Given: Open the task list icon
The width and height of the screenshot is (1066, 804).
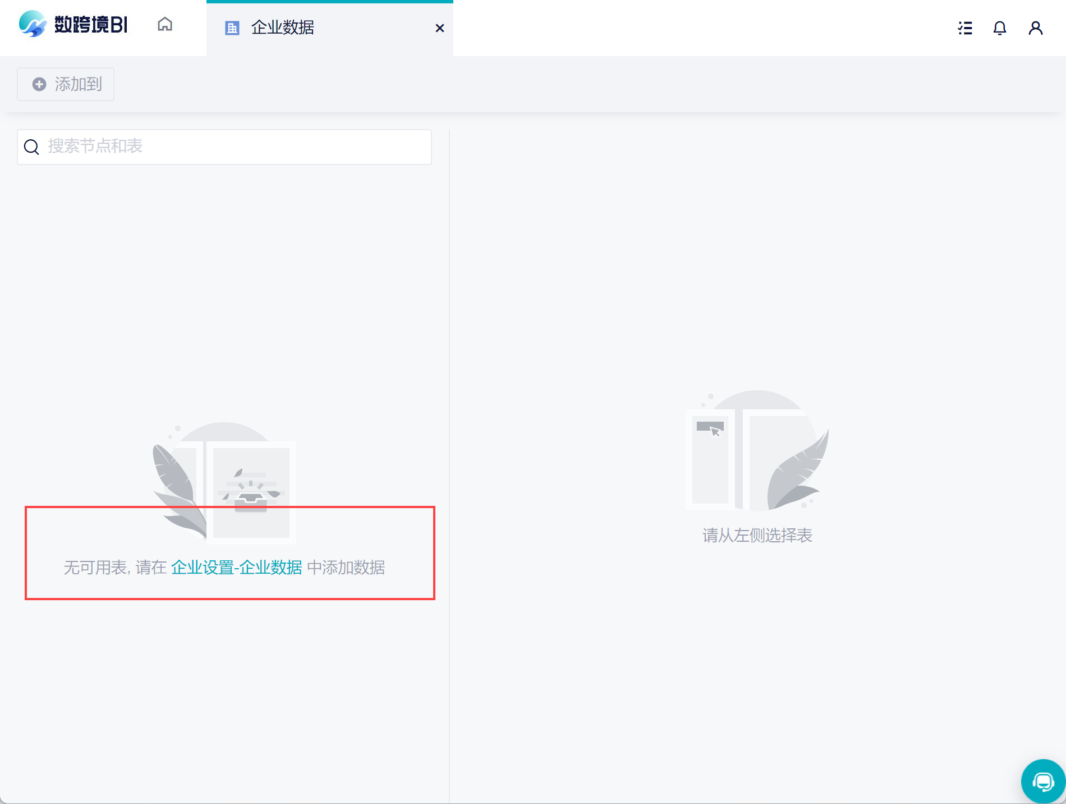Looking at the screenshot, I should tap(965, 28).
